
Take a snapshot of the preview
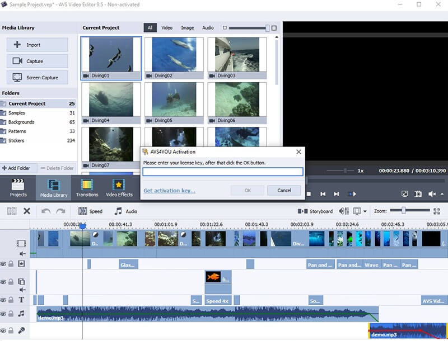(418, 194)
